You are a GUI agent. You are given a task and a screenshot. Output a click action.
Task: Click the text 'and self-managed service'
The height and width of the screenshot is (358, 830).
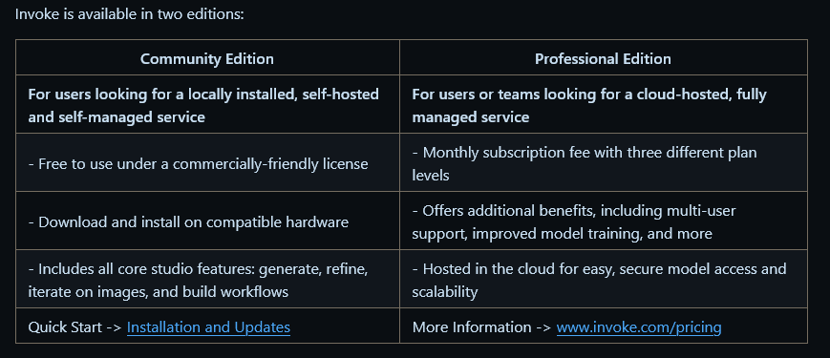coord(117,116)
